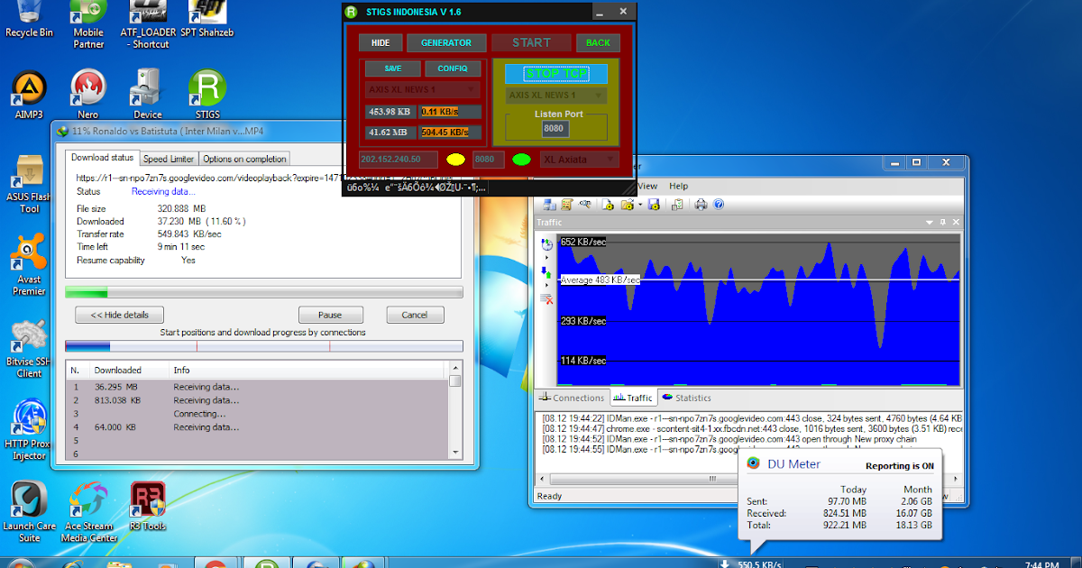Open the Nero desktop icon
The height and width of the screenshot is (568, 1082).
point(87,96)
